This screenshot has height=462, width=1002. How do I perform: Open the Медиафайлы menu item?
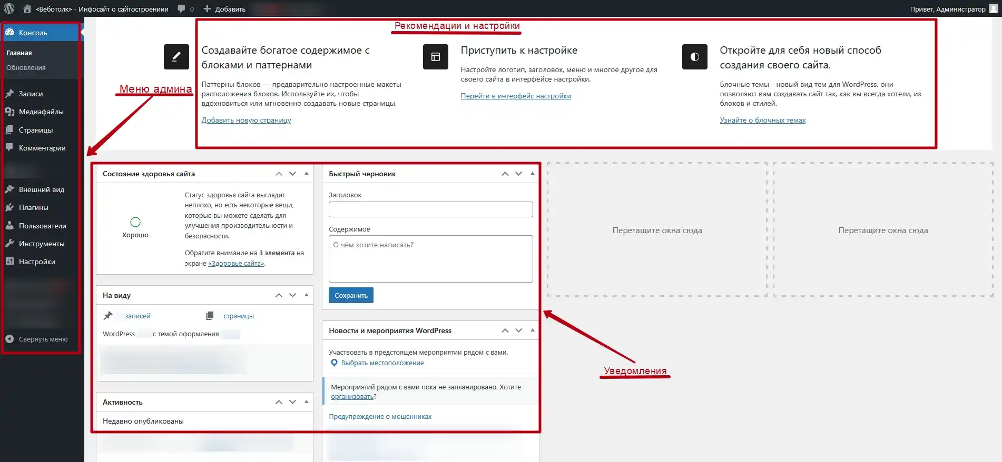[41, 112]
